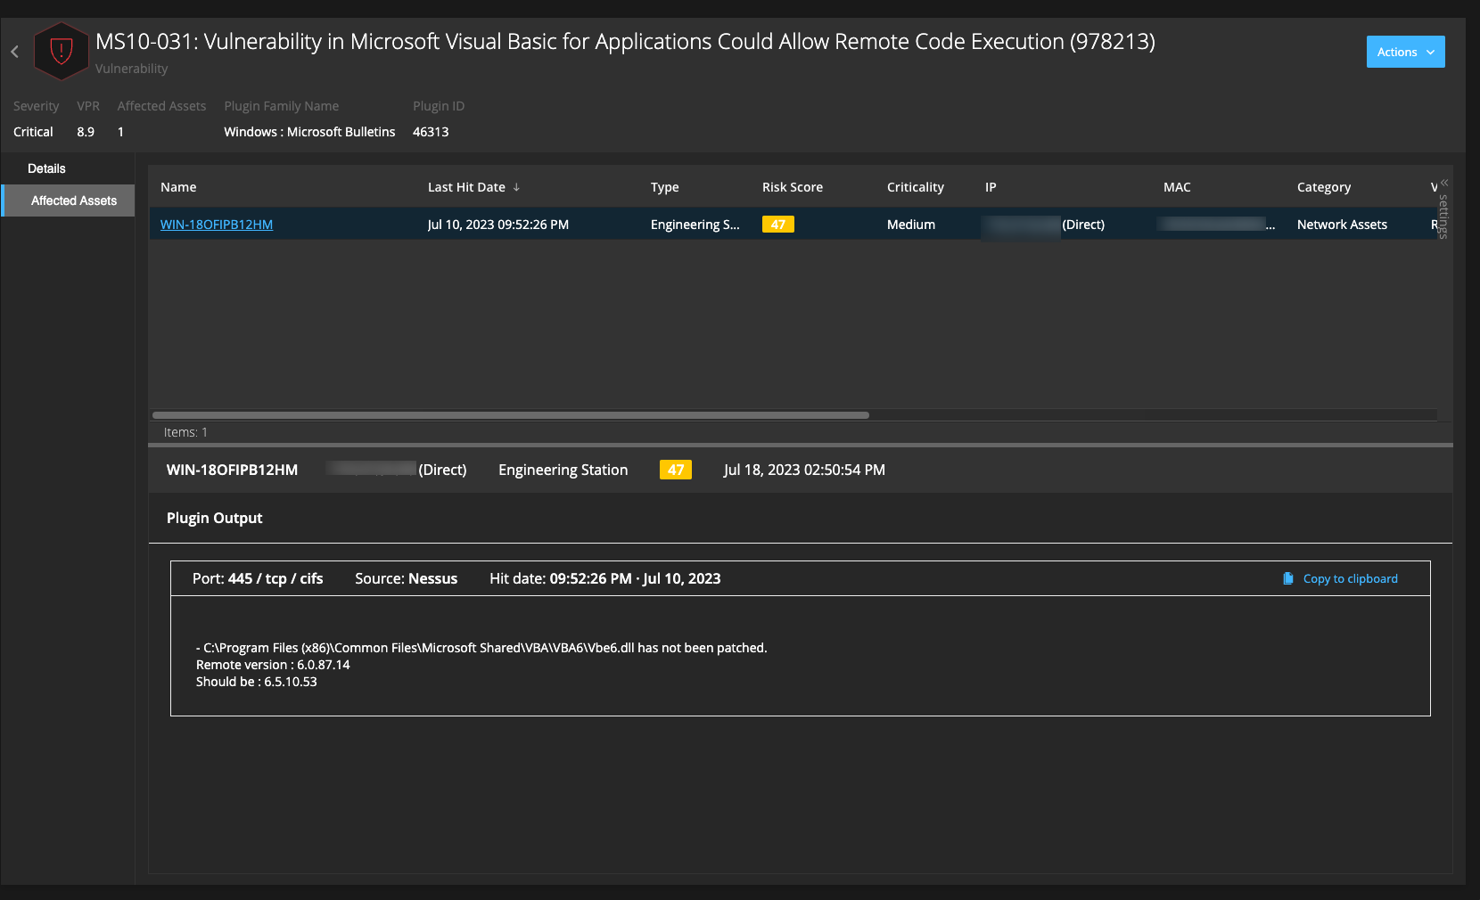Click the red vulnerability shield icon
The image size is (1480, 900).
coord(61,52)
